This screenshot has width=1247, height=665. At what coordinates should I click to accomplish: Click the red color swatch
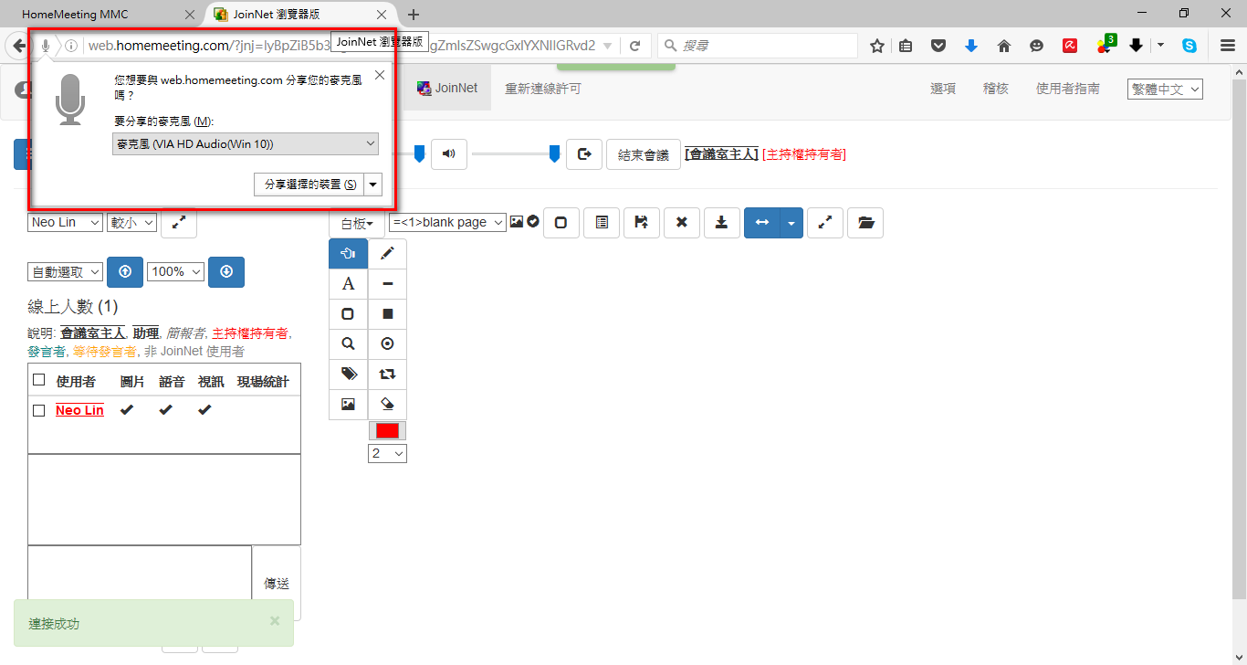388,430
